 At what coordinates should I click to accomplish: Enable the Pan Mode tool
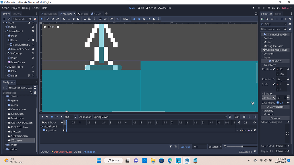pos(73,19)
